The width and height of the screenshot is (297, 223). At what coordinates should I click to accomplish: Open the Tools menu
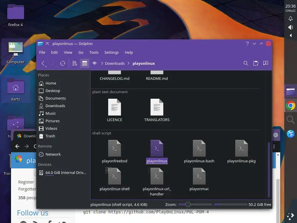click(94, 52)
